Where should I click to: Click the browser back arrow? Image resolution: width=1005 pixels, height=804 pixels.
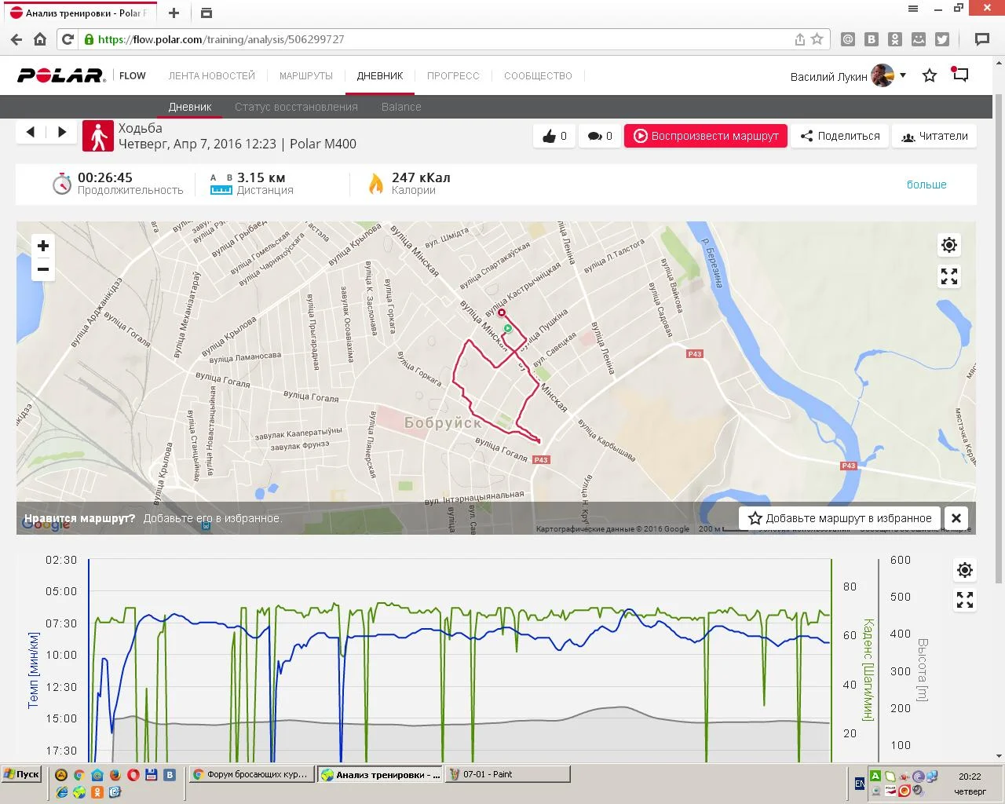point(16,39)
